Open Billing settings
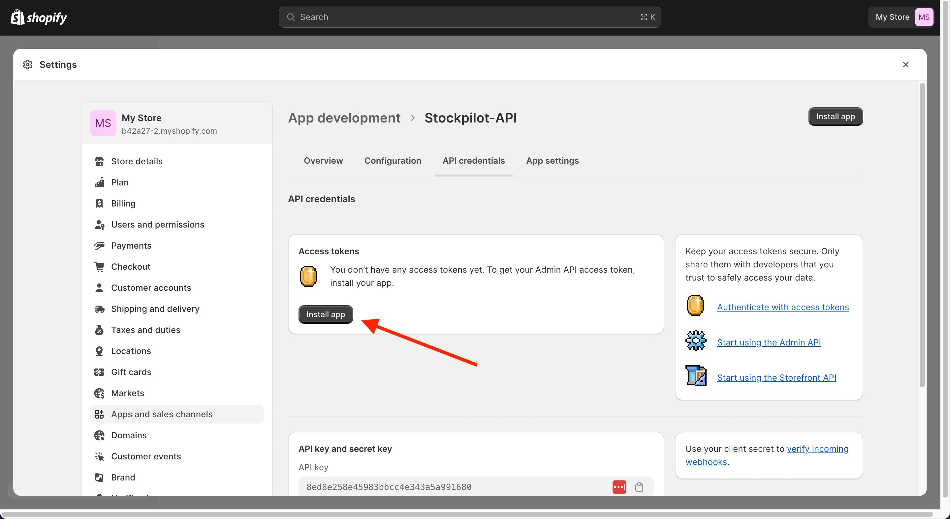This screenshot has height=519, width=950. pyautogui.click(x=177, y=204)
